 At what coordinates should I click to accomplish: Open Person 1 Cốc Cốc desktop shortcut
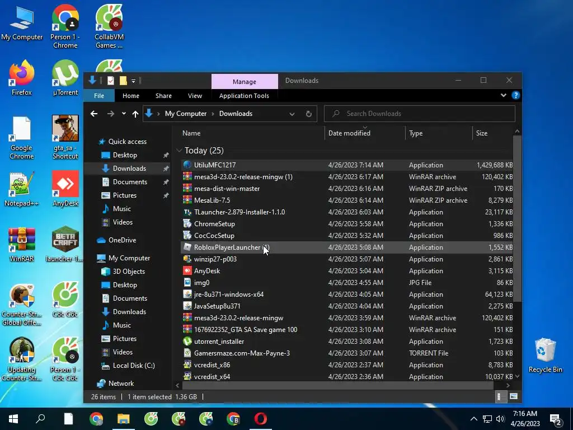coord(65,359)
